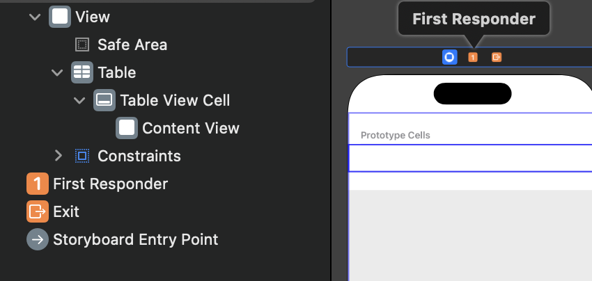592x281 pixels.
Task: Click the View icon in outline
Action: point(60,17)
